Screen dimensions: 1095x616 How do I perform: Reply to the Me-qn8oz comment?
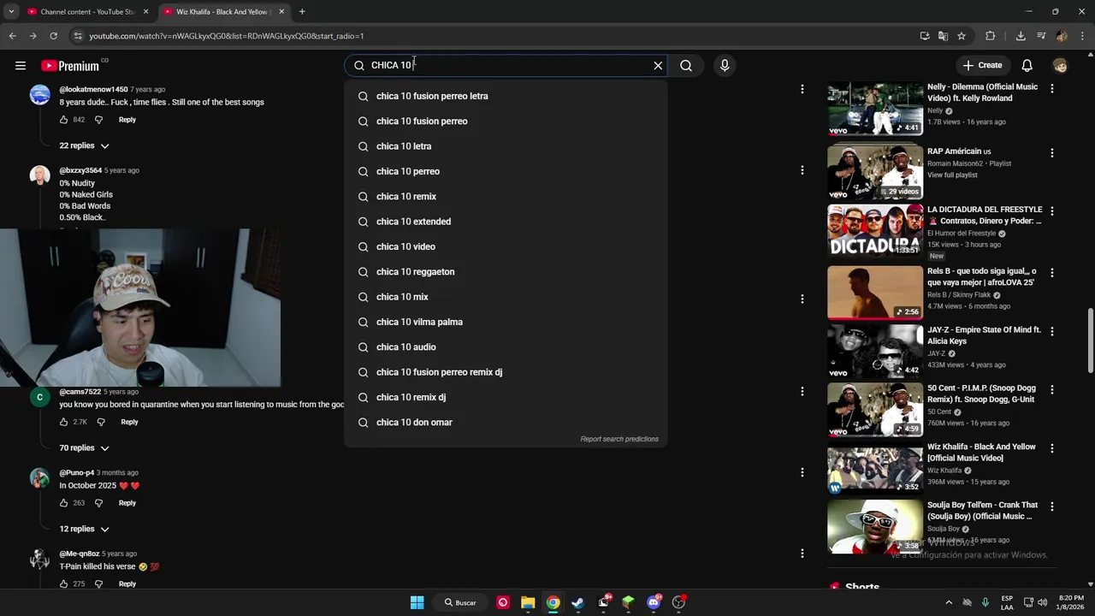127,583
